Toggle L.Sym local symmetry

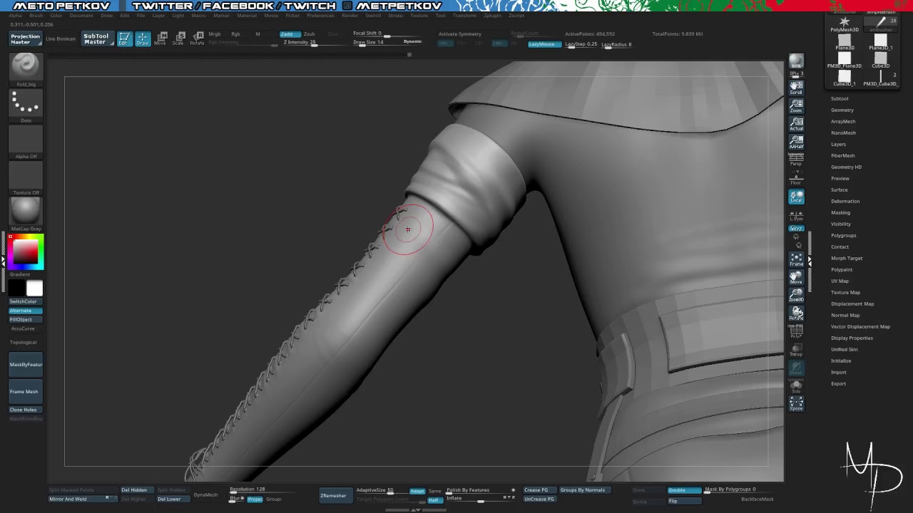[x=796, y=215]
